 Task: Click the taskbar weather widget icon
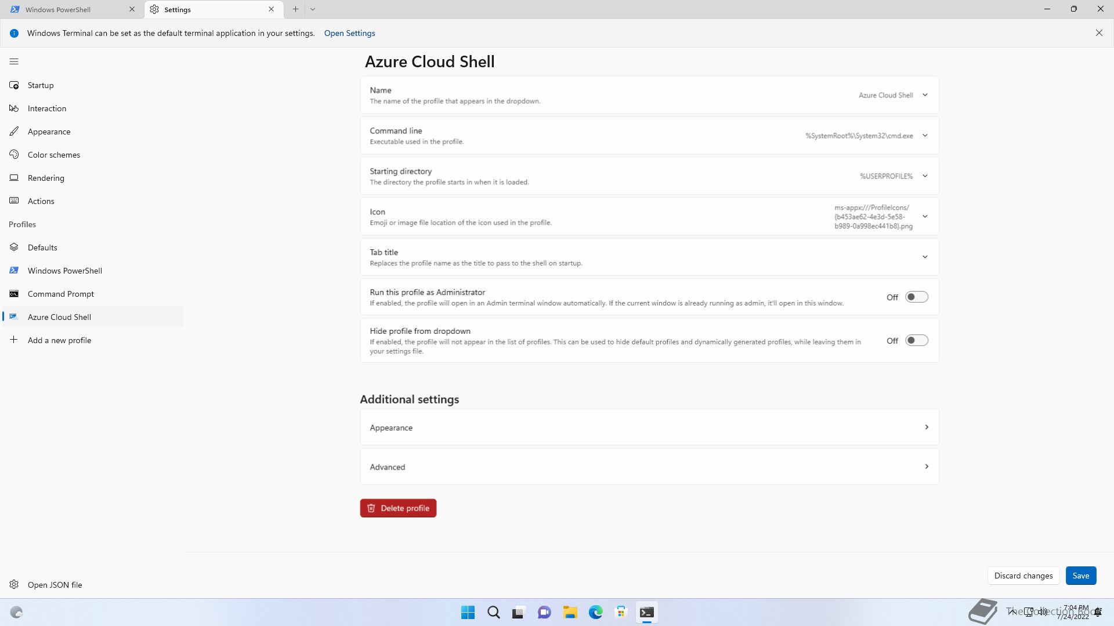coord(16,613)
